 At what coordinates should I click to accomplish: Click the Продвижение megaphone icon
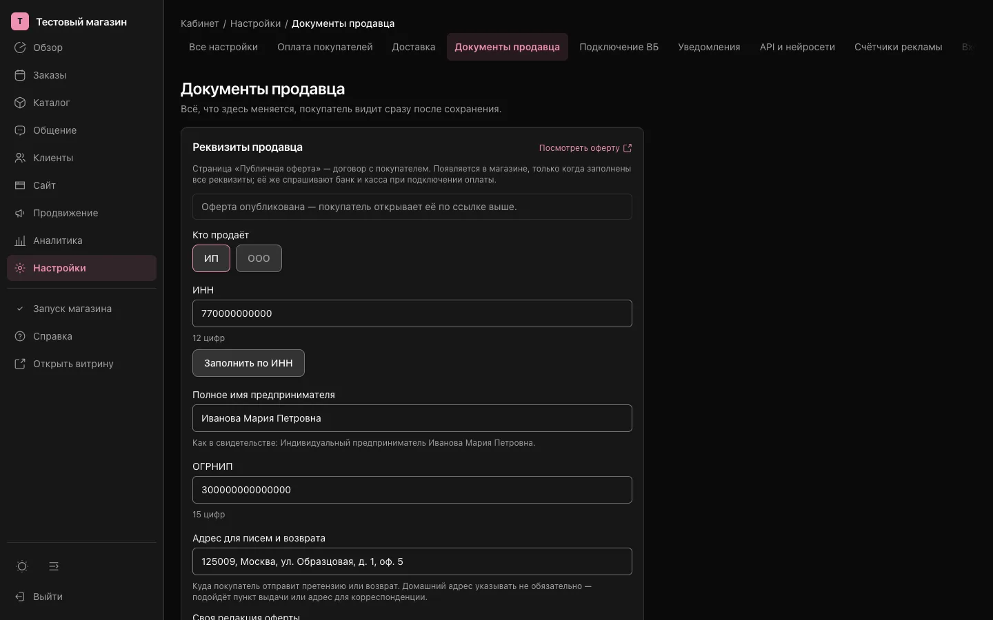coord(20,213)
